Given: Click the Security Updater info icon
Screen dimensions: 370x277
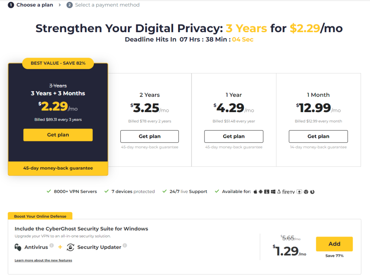Looking at the screenshot, I should [x=125, y=246].
